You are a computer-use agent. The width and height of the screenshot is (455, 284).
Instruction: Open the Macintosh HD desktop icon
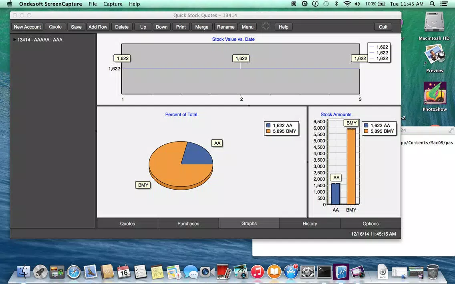[434, 26]
